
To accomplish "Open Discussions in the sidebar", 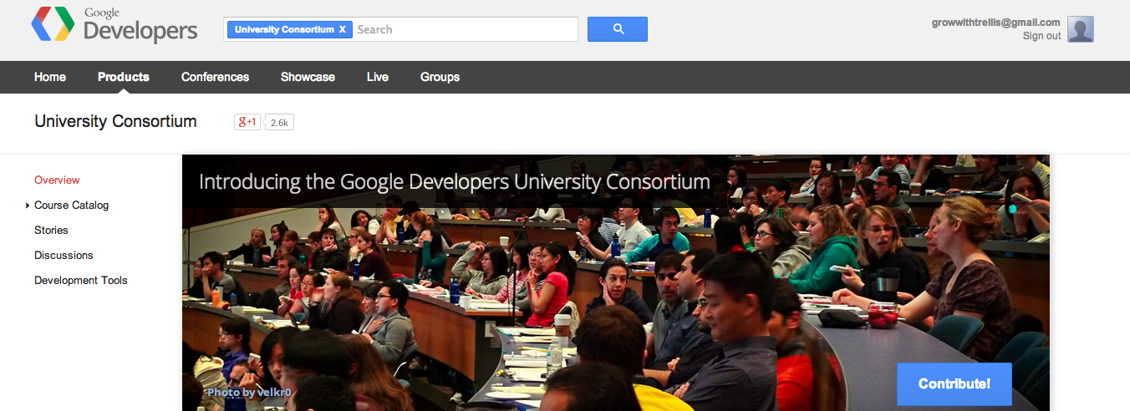I will pyautogui.click(x=64, y=255).
